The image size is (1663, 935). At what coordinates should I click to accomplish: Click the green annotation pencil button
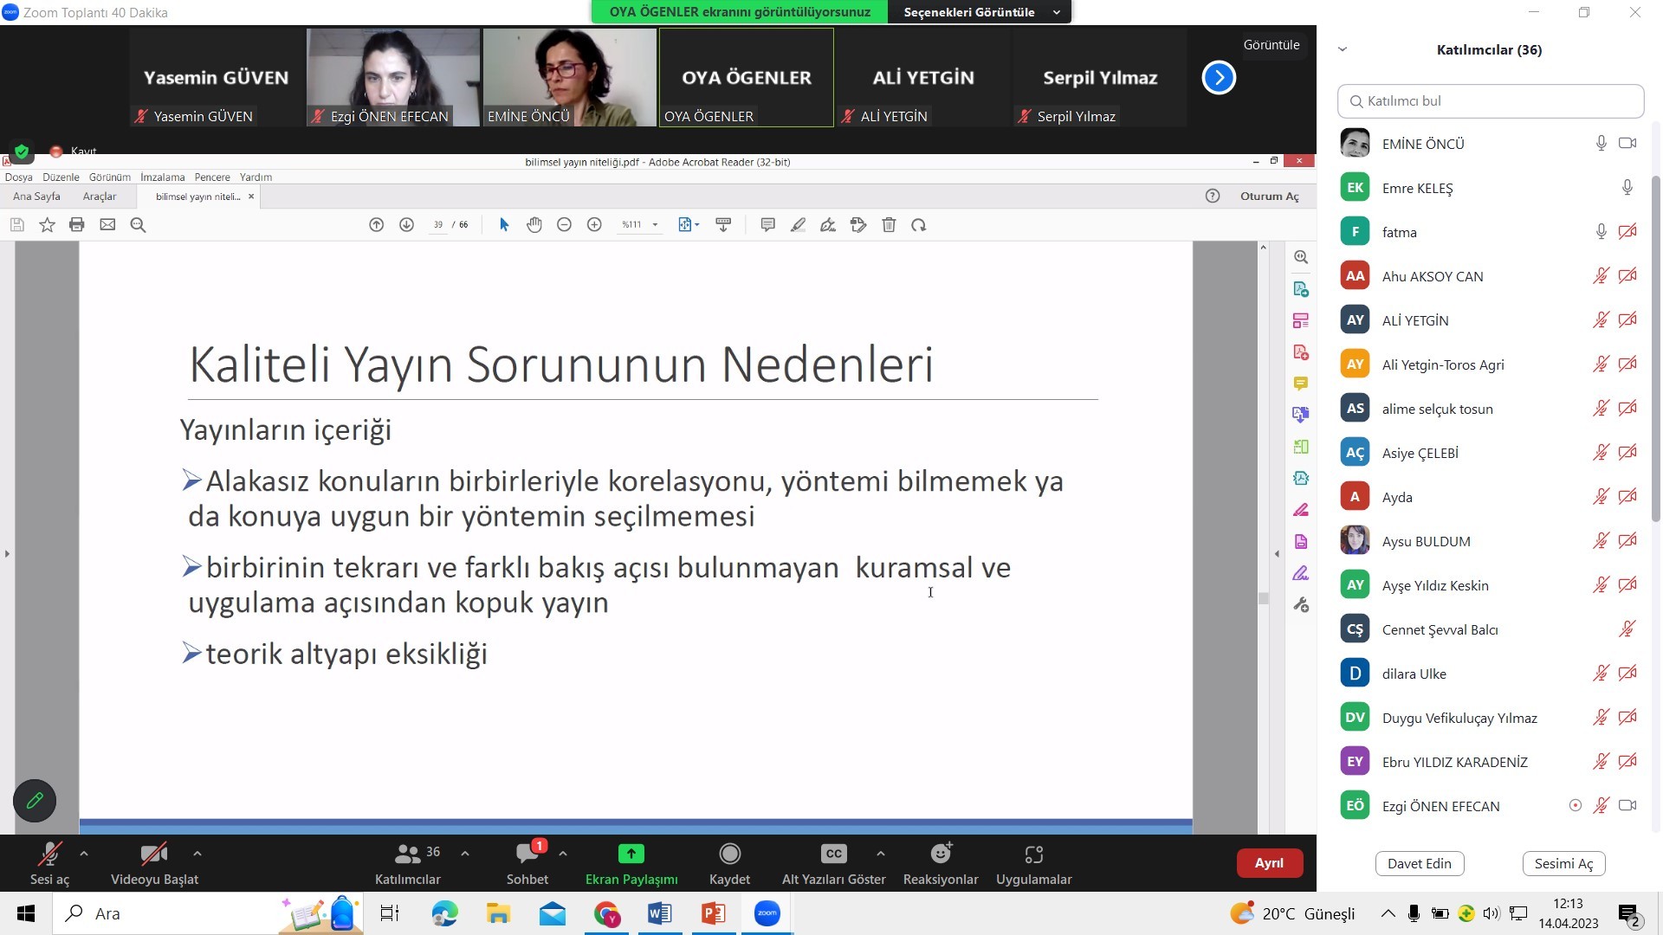pyautogui.click(x=35, y=801)
